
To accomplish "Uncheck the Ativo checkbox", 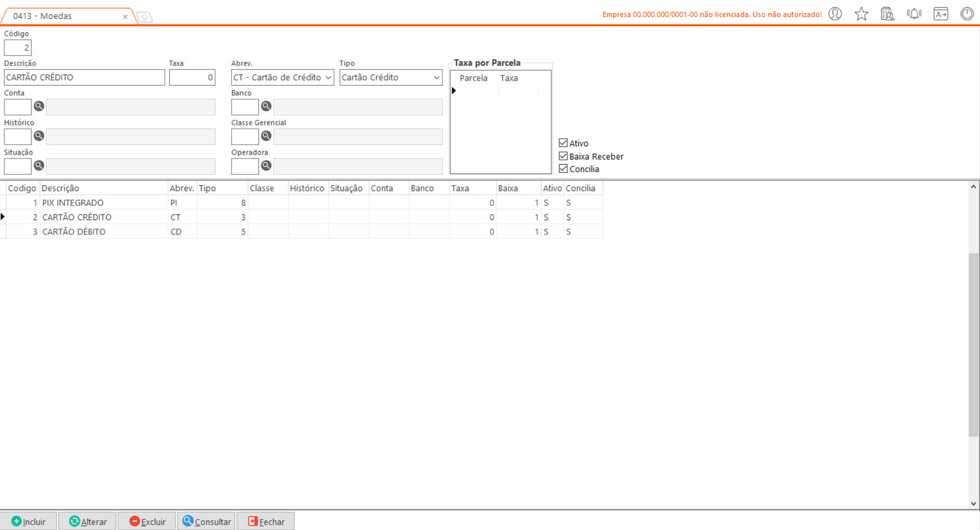I will (x=563, y=143).
